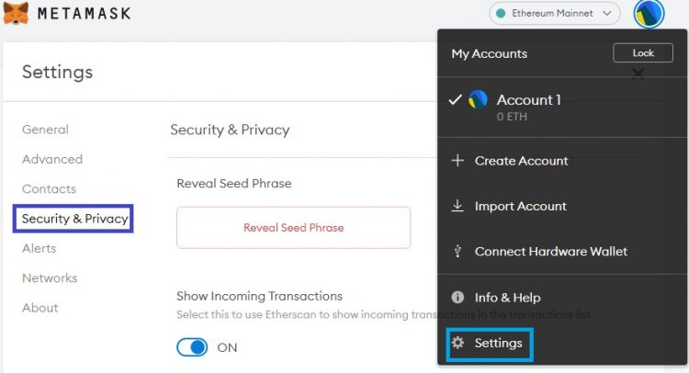Click the Info & Help icon

457,298
